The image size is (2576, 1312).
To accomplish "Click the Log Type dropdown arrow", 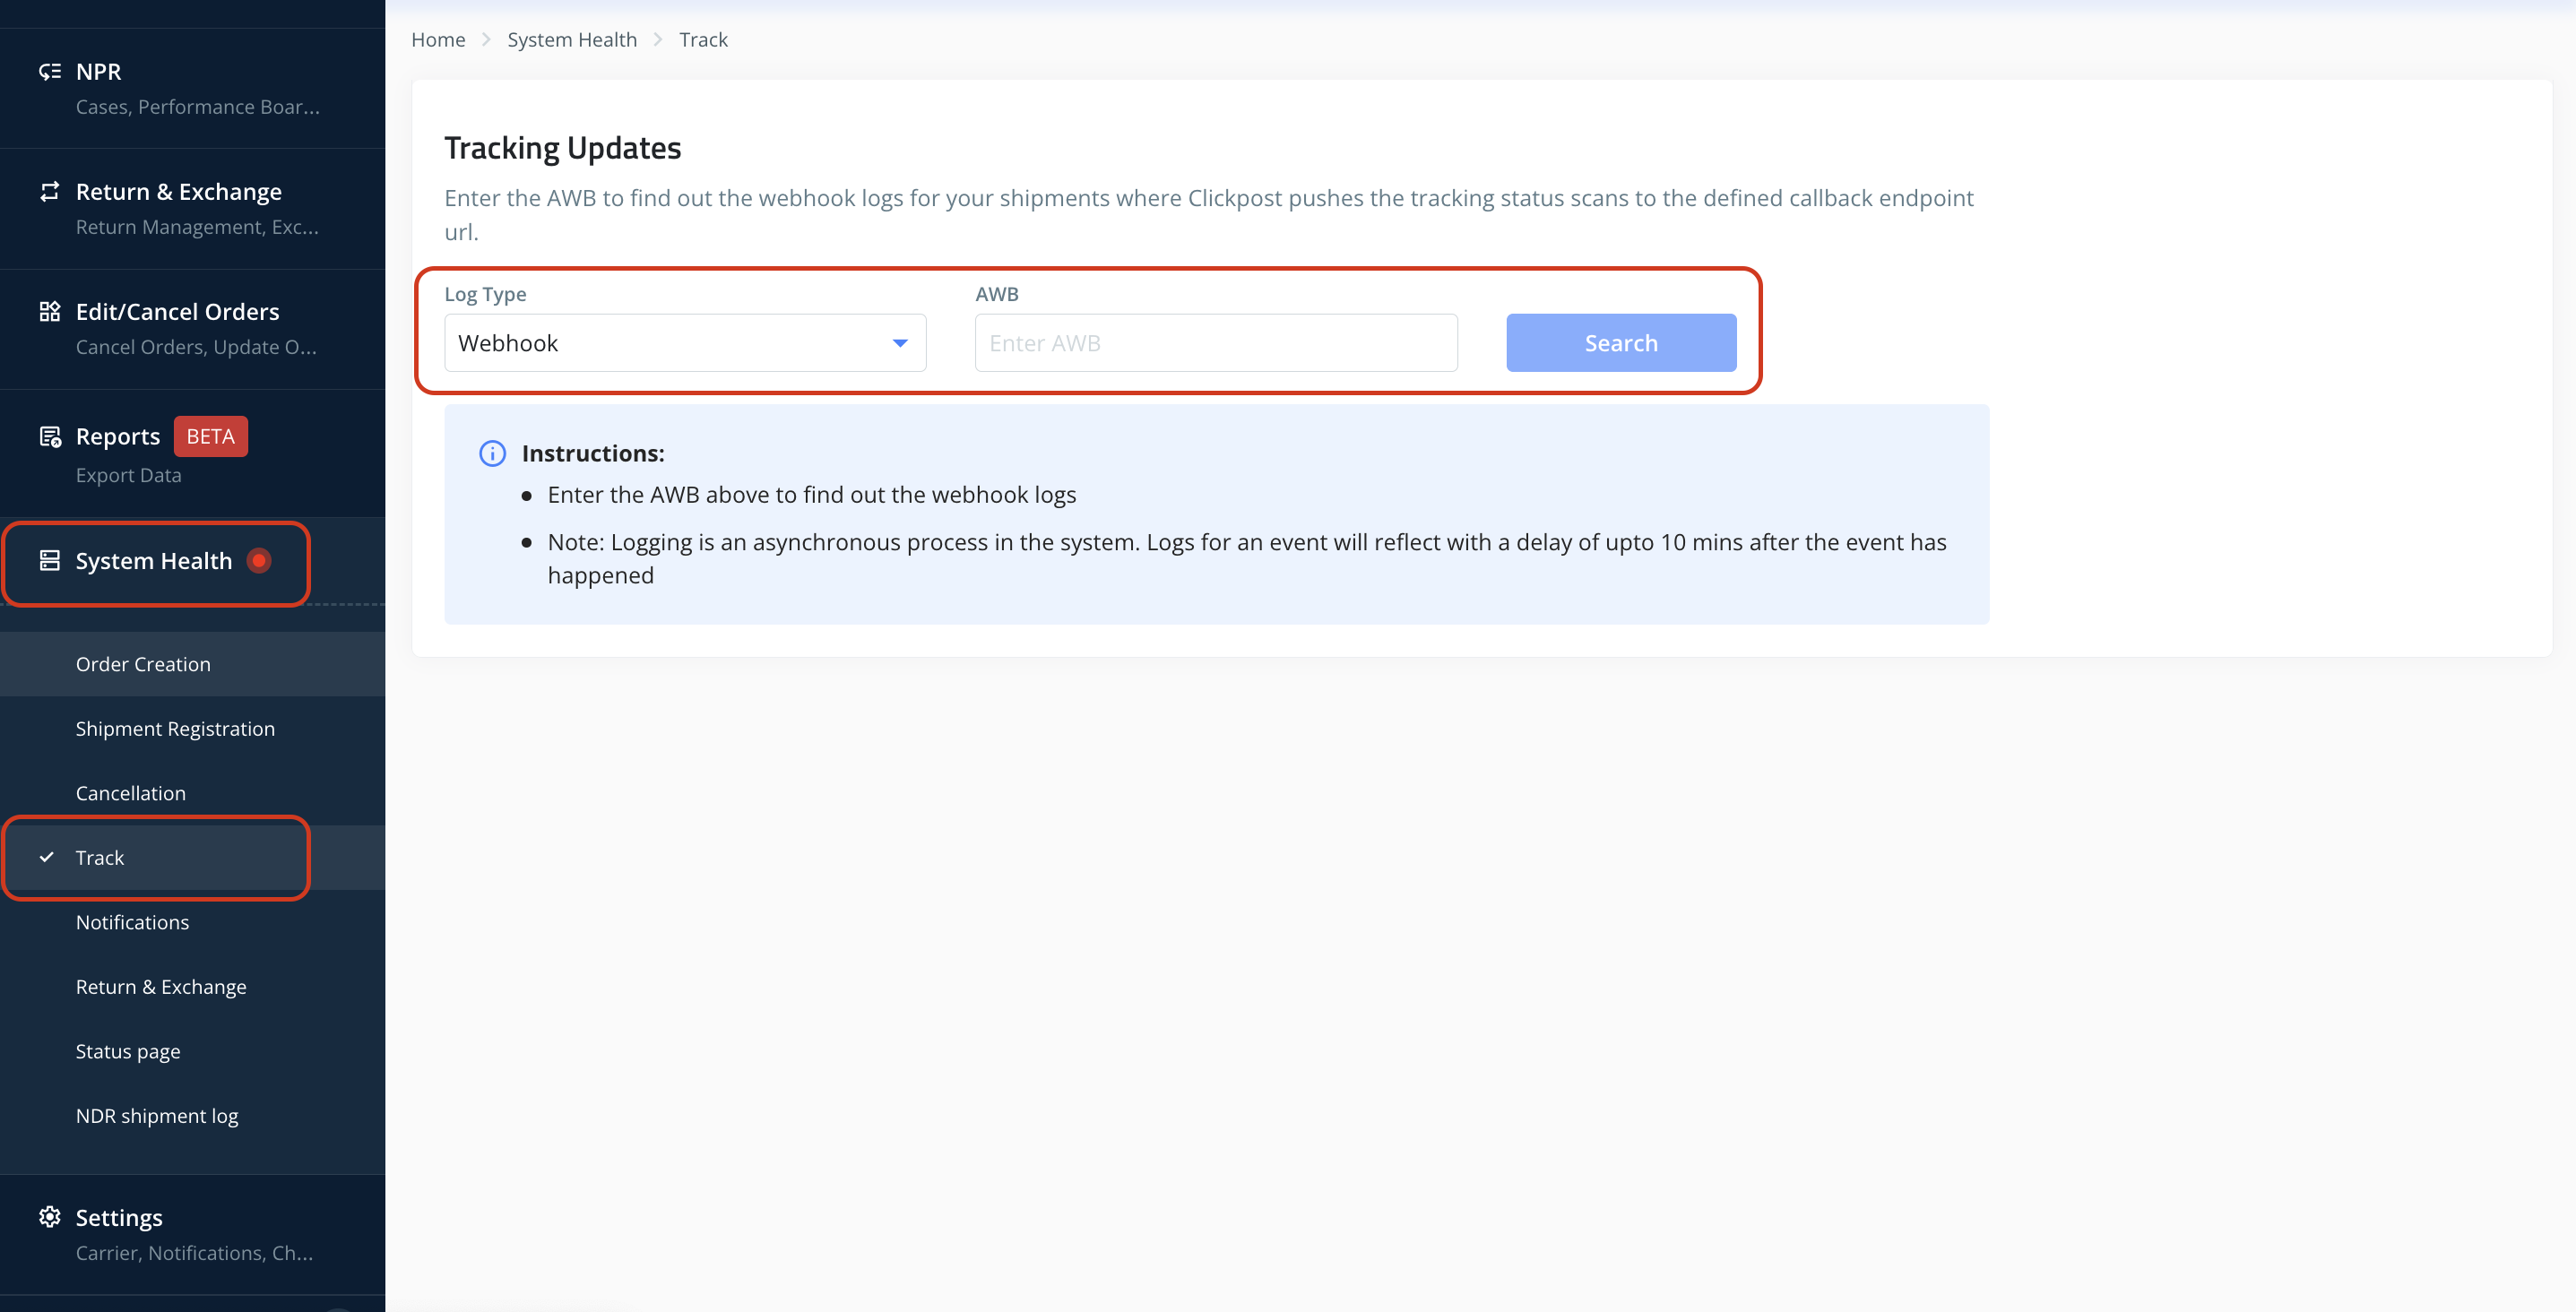I will (x=899, y=343).
